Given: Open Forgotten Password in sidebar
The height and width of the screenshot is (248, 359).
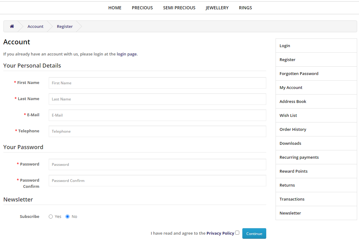Looking at the screenshot, I should (x=299, y=73).
